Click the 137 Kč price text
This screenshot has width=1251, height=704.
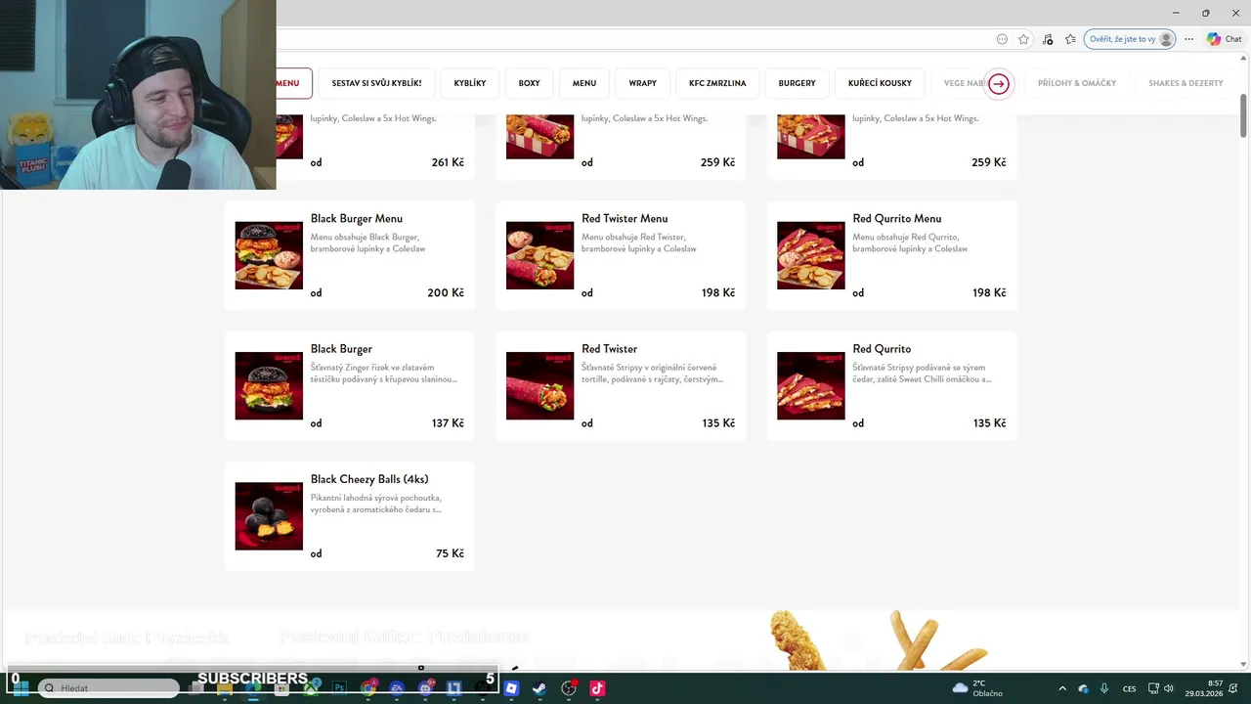point(448,423)
